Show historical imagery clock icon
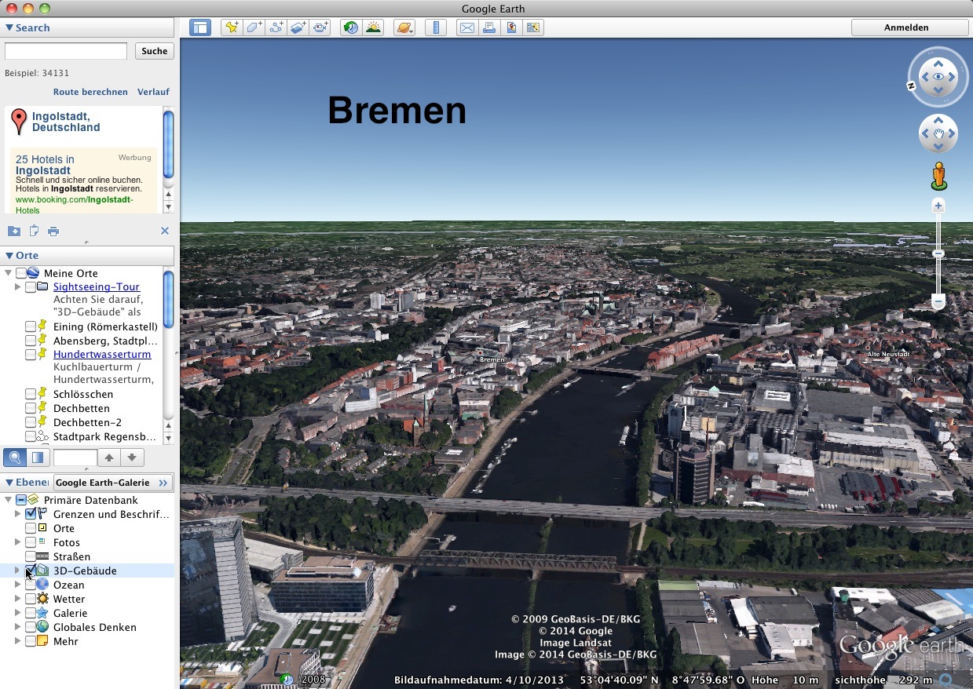 tap(351, 27)
